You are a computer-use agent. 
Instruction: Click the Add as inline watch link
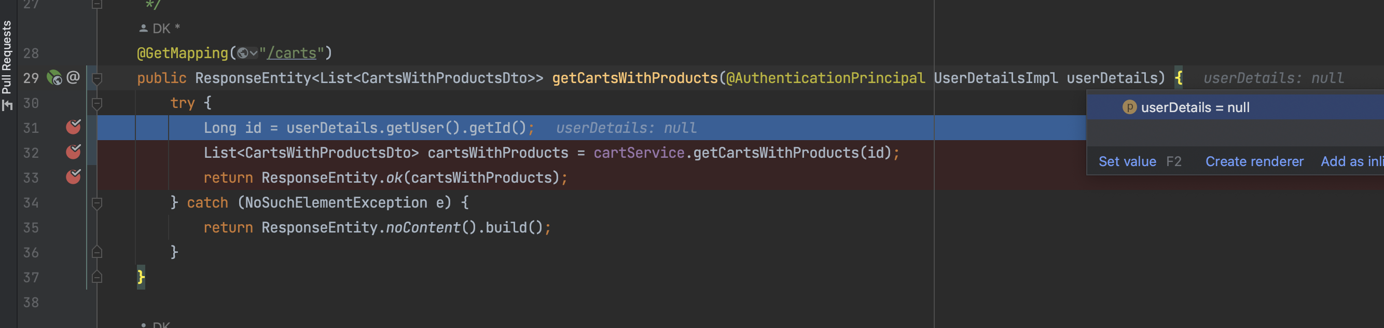(1352, 161)
